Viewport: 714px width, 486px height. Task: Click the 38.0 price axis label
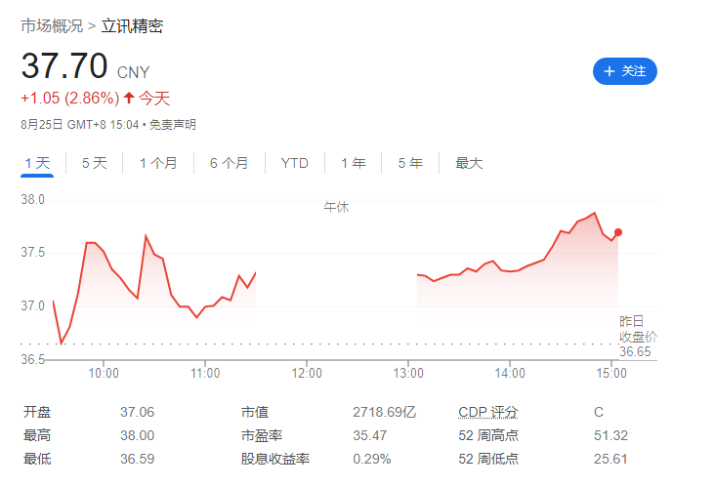[x=32, y=199]
